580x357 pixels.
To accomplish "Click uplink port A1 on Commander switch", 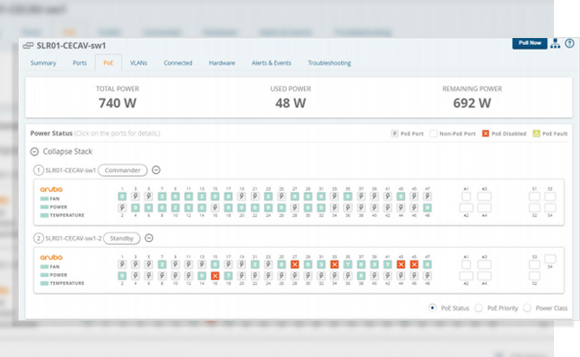I will (x=467, y=196).
